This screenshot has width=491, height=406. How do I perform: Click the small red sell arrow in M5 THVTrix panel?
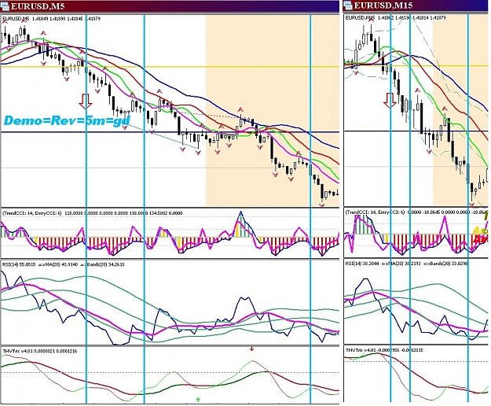coord(251,349)
